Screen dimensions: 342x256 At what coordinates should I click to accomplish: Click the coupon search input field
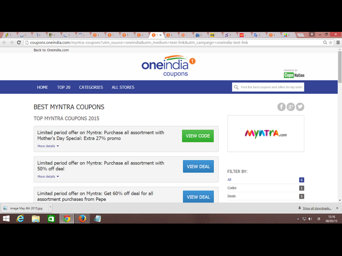click(271, 87)
